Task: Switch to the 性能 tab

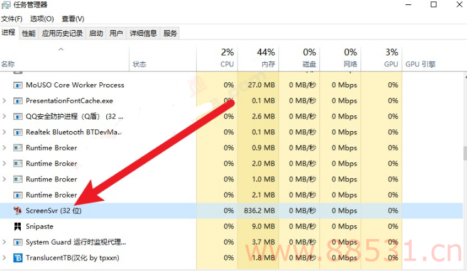Action: tap(28, 33)
